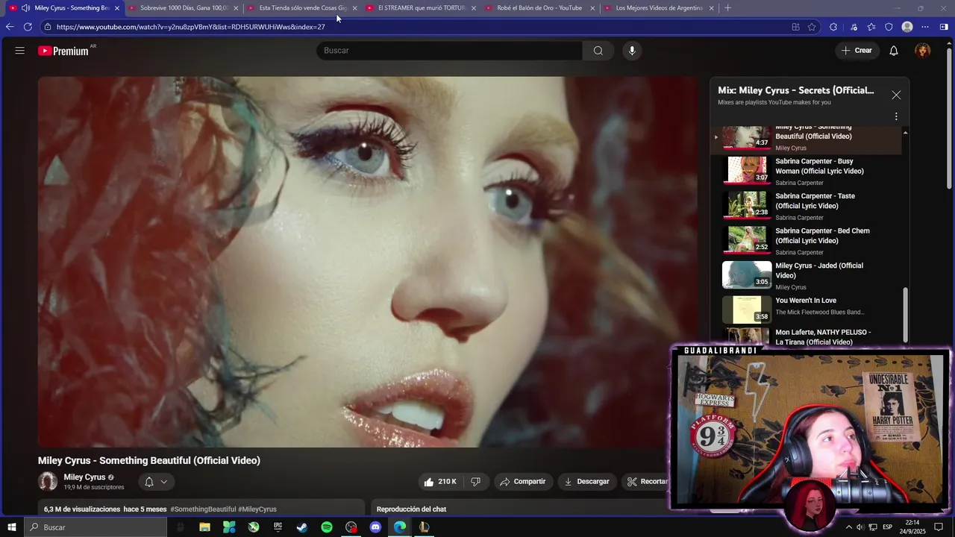
Task: Open browser essentials shield icon
Action: click(x=889, y=27)
